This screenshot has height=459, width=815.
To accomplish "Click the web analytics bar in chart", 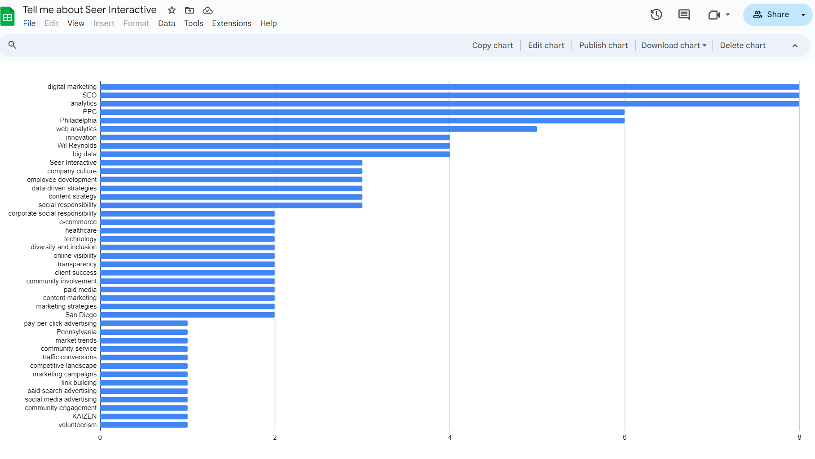I will [318, 129].
